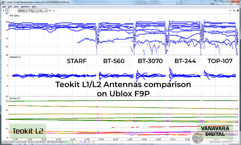The height and width of the screenshot is (145, 241).
Task: Open the Help menu
Action: tap(34, 6)
